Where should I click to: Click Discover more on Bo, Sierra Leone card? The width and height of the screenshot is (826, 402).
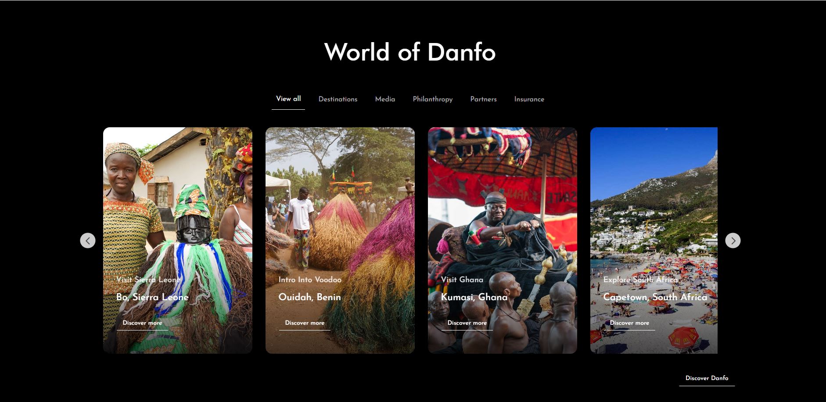pos(142,323)
